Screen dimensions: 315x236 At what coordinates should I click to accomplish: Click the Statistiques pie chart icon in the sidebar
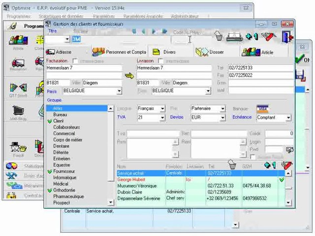point(12,166)
